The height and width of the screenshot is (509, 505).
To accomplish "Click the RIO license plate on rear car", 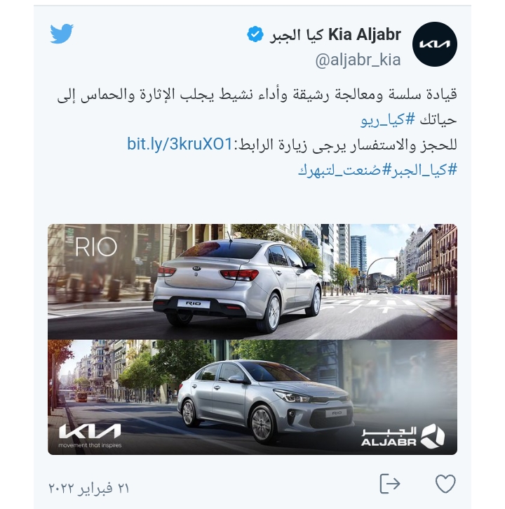I will pos(194,303).
